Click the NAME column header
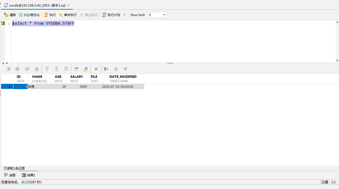 (37, 77)
